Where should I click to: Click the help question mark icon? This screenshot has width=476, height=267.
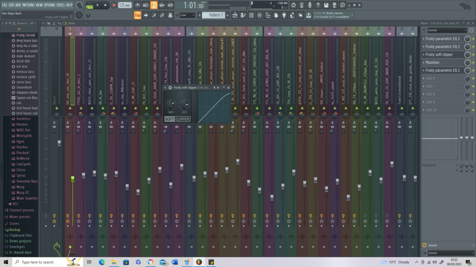318,5
